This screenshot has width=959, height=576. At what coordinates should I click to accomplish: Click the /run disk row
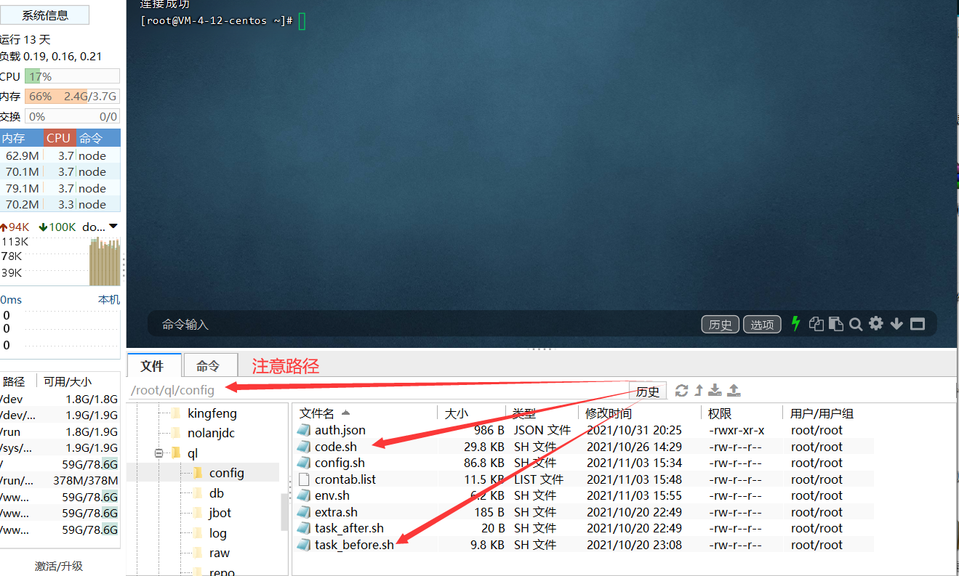tap(60, 431)
